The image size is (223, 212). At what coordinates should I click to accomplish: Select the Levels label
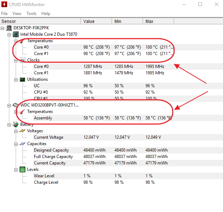tap(33, 169)
